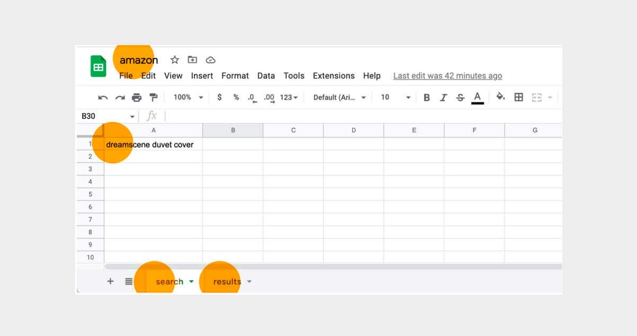637x336 pixels.
Task: Toggle italic formatting
Action: coord(444,98)
